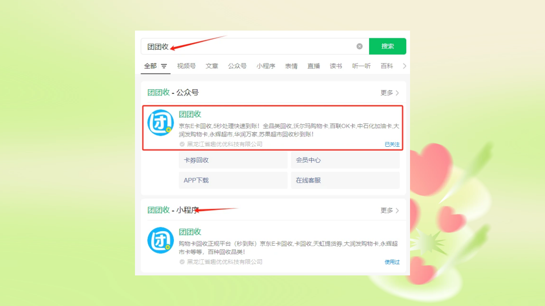
Task: Open the 会员中心 menu button
Action: (345, 160)
